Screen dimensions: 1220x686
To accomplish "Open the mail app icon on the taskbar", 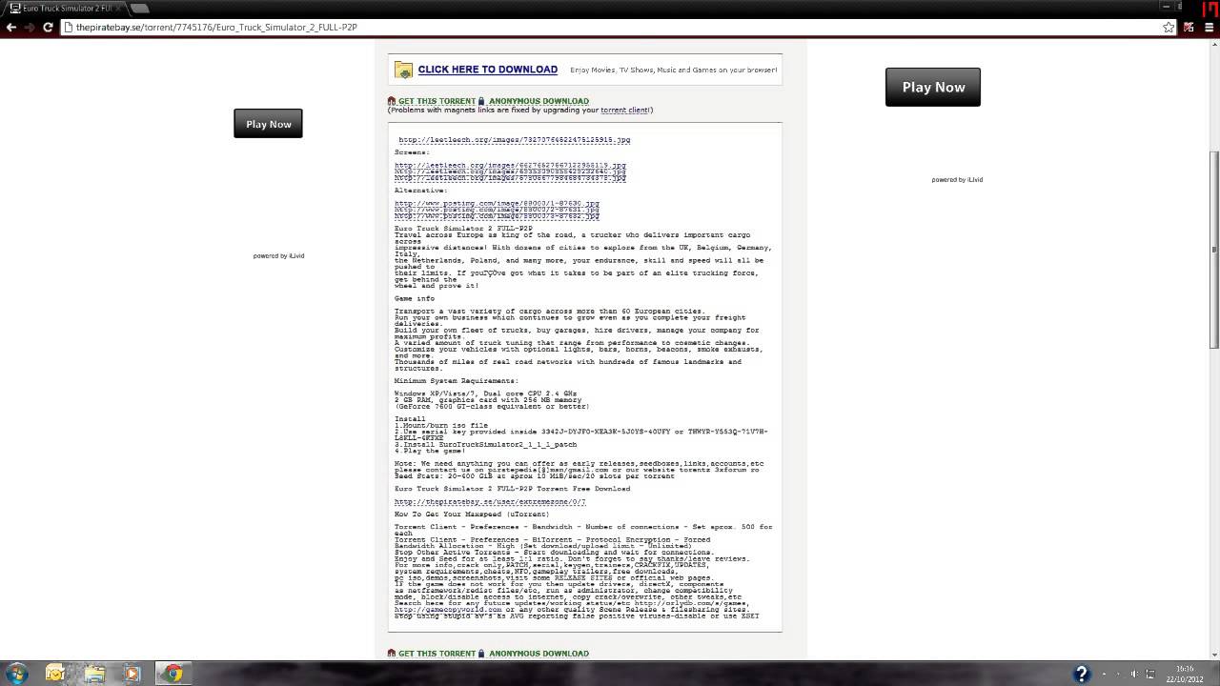I will pos(55,674).
